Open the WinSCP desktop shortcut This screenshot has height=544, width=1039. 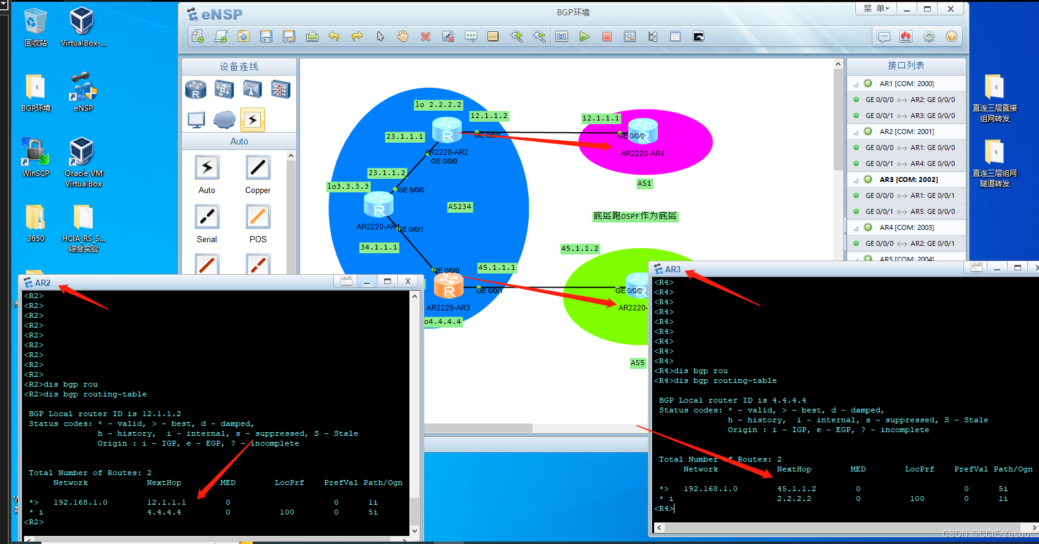point(36,157)
